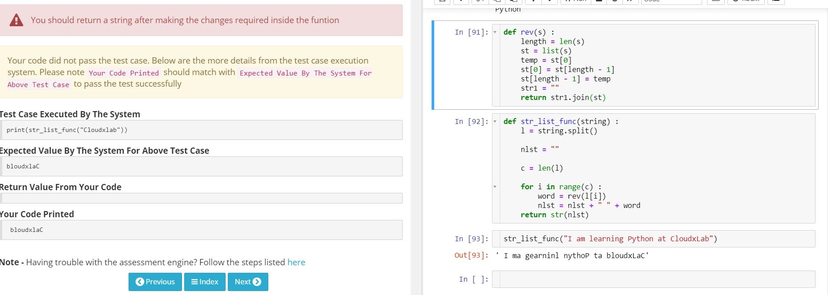Viewport: 828px width, 295px height.
Task: Click 'Expected Value By The System' heading
Action: click(x=105, y=151)
